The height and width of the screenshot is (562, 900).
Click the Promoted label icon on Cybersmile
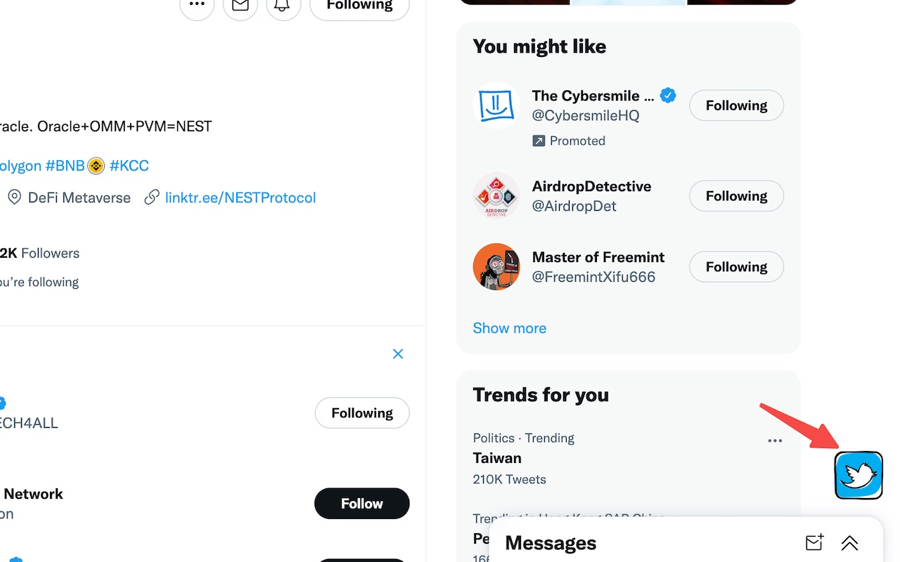click(x=539, y=140)
